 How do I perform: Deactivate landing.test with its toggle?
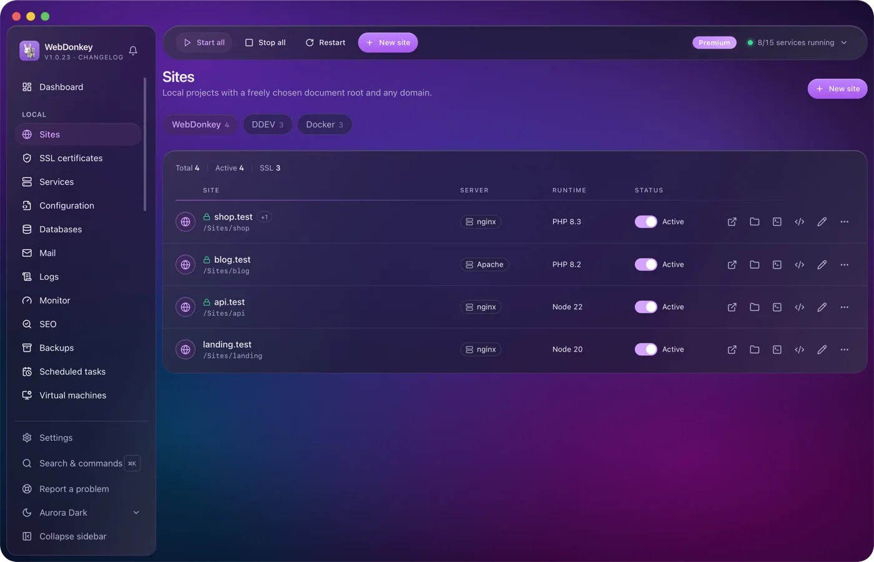pyautogui.click(x=646, y=350)
